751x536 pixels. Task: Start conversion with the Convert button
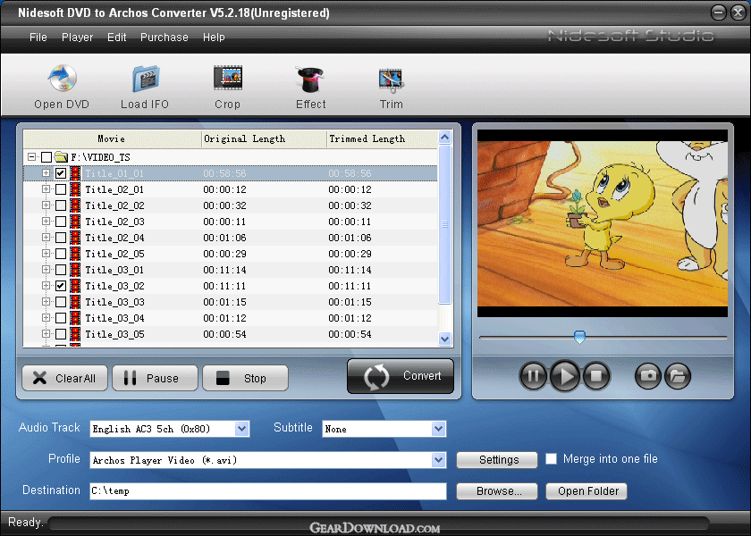(401, 376)
